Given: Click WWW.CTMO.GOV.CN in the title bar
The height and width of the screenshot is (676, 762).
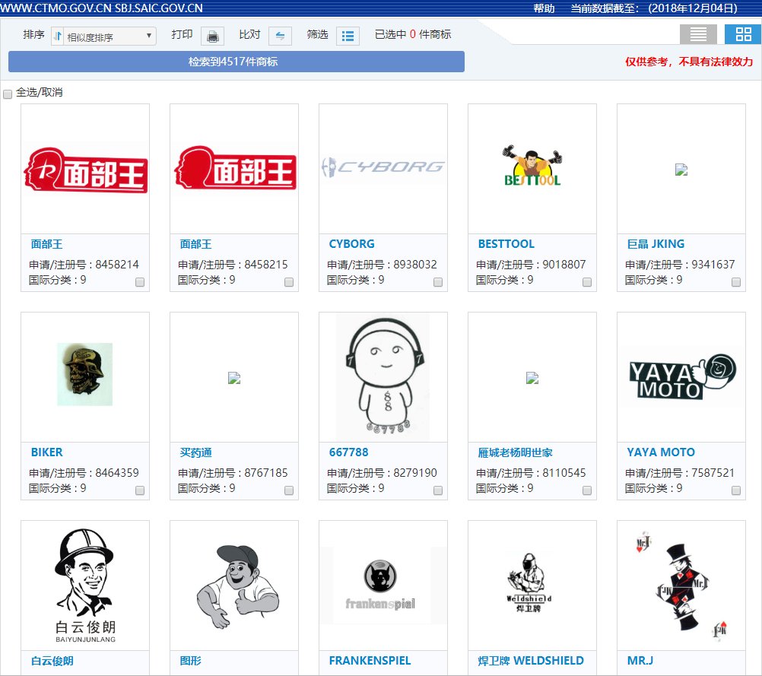Looking at the screenshot, I should [x=55, y=7].
